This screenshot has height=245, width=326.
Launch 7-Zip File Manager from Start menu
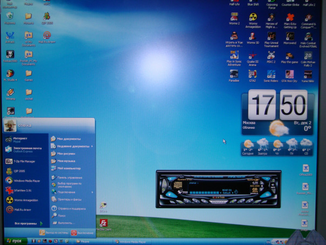coord(24,161)
